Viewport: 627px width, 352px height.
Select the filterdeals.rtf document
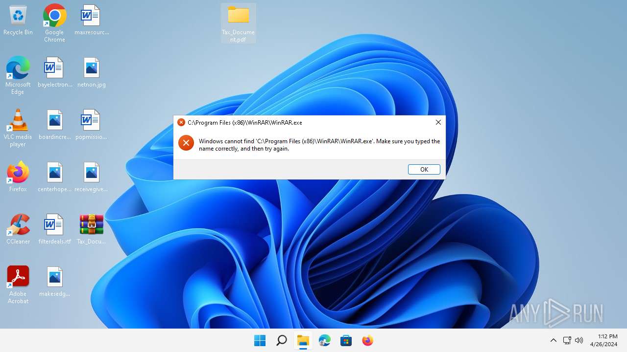tap(54, 230)
